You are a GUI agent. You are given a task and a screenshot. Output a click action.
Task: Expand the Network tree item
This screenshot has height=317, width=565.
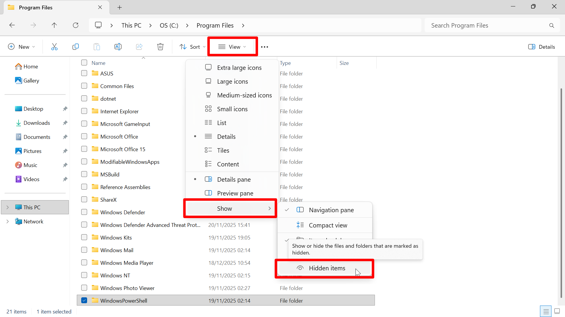pyautogui.click(x=8, y=221)
